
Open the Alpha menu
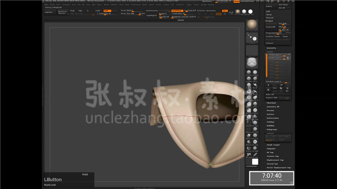coord(46,5)
